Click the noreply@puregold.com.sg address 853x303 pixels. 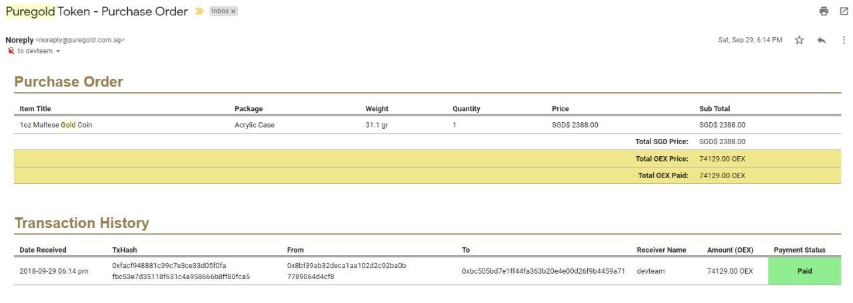(80, 40)
